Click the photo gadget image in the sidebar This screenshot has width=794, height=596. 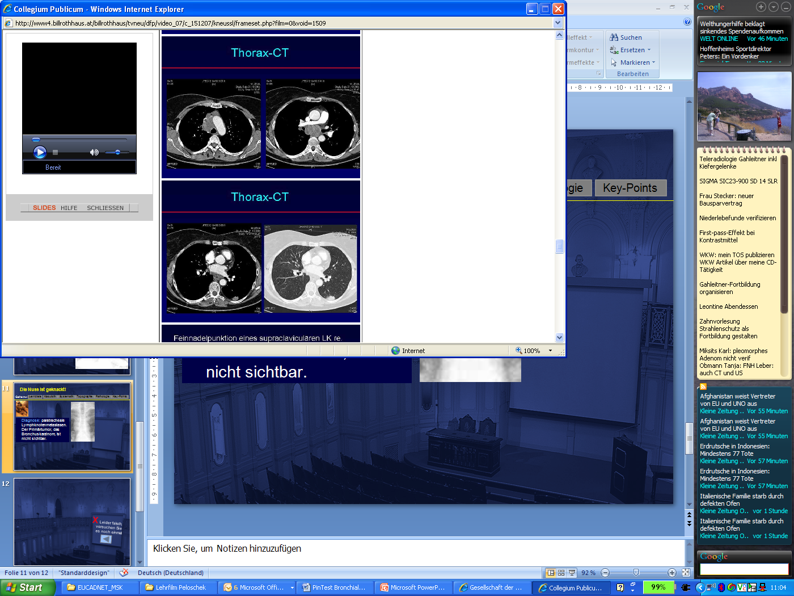coord(744,106)
